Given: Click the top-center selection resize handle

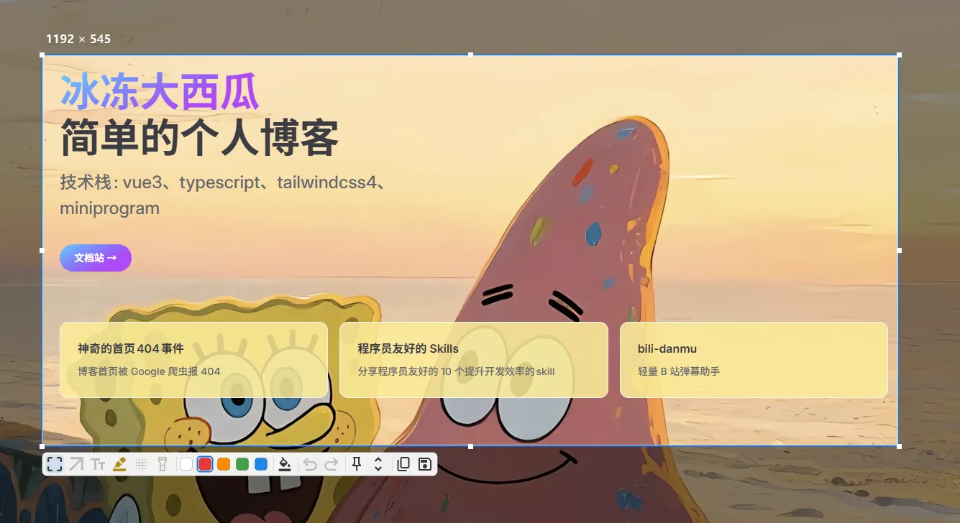Looking at the screenshot, I should pyautogui.click(x=471, y=55).
